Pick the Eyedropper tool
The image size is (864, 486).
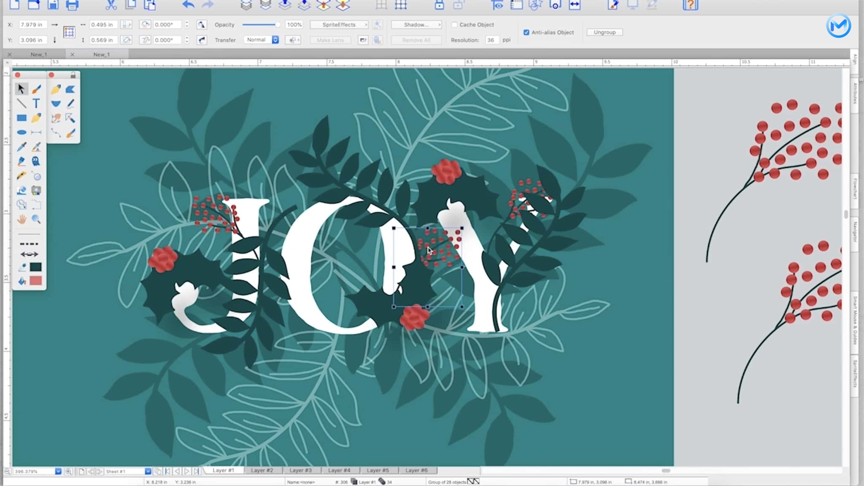[x=21, y=147]
